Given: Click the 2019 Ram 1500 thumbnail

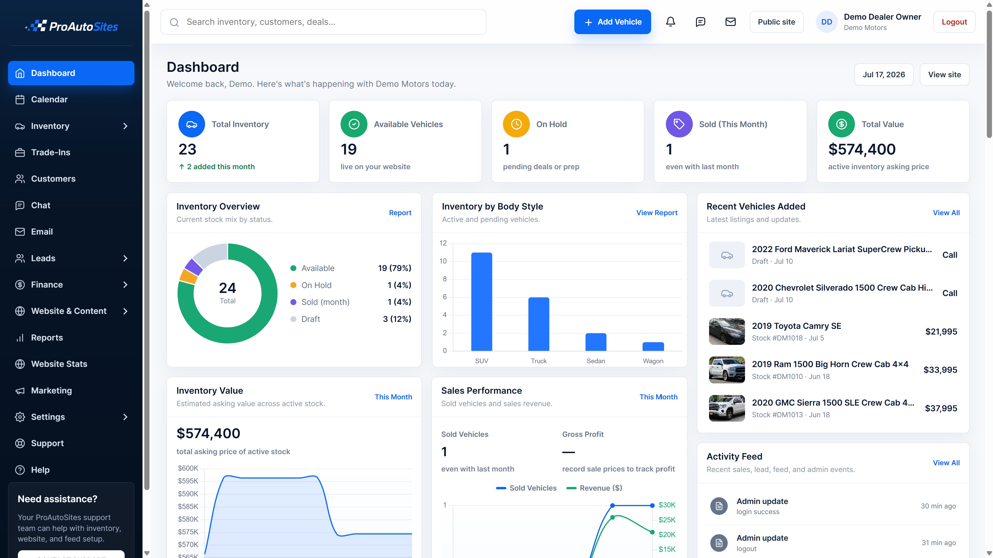Looking at the screenshot, I should point(727,370).
